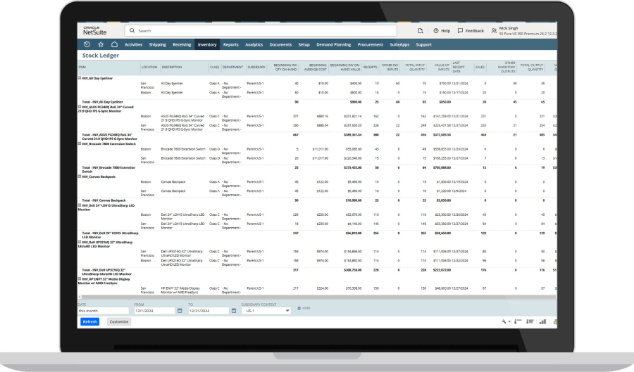Collapse the INV_Canvas Backpack group
The image size is (634, 372).
point(80,177)
